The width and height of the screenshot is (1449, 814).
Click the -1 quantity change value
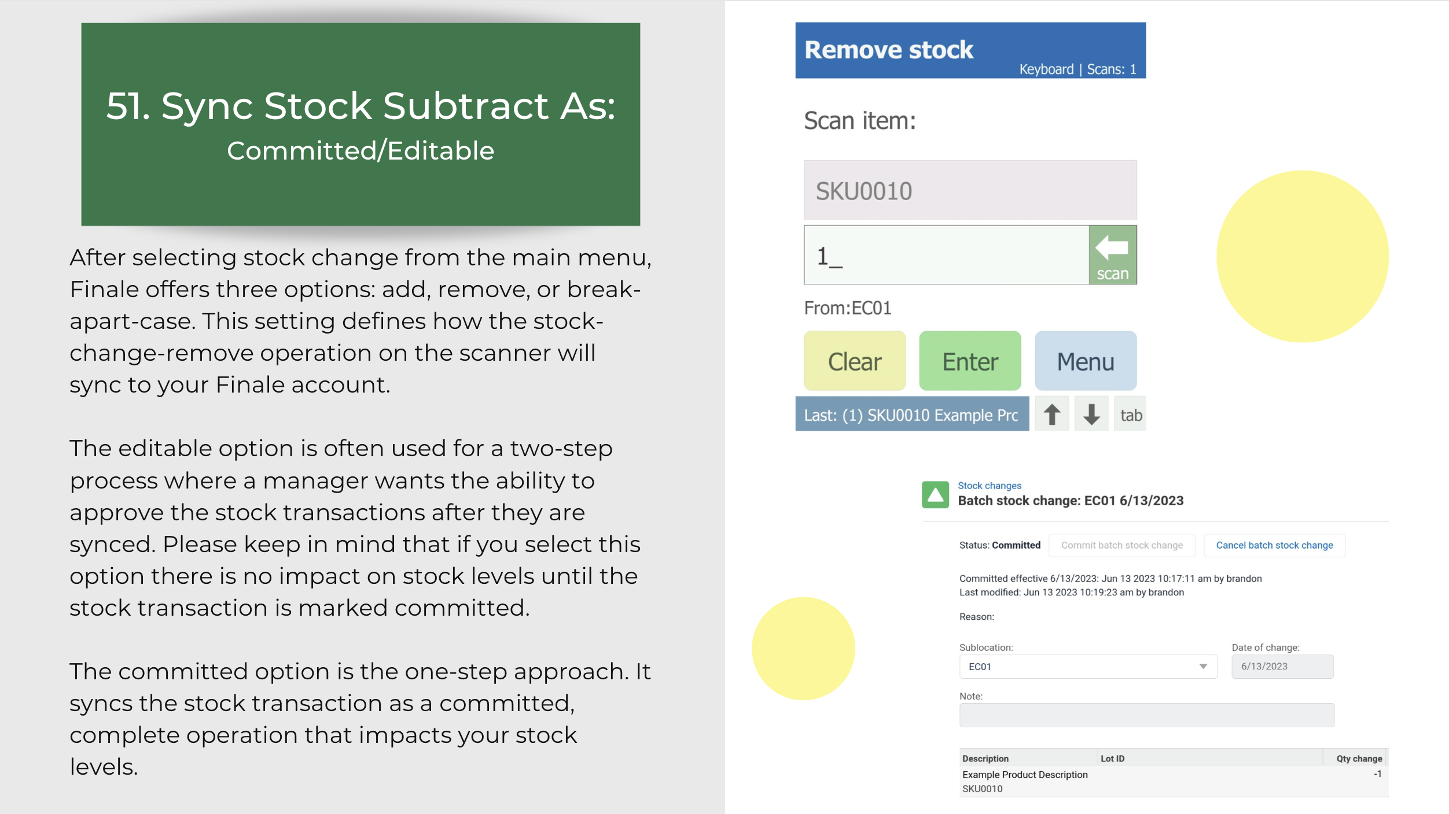(x=1378, y=774)
